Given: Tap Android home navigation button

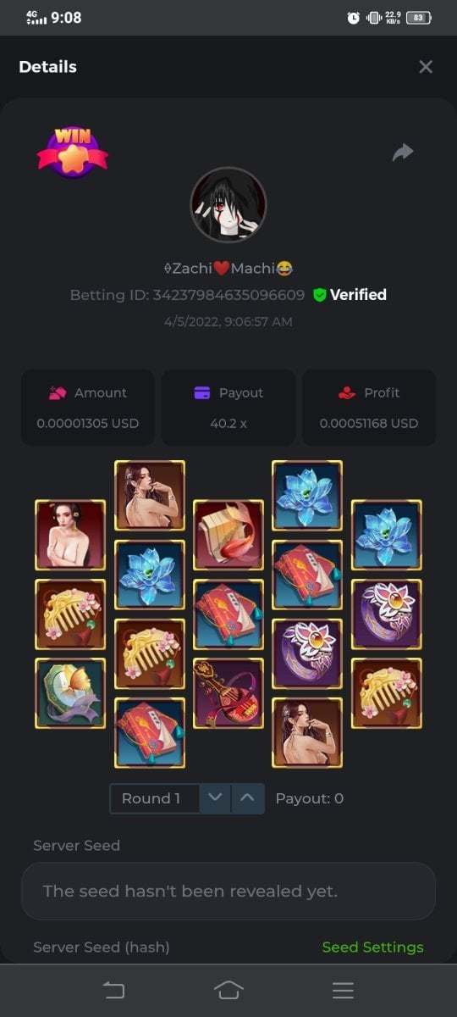Looking at the screenshot, I should (228, 990).
